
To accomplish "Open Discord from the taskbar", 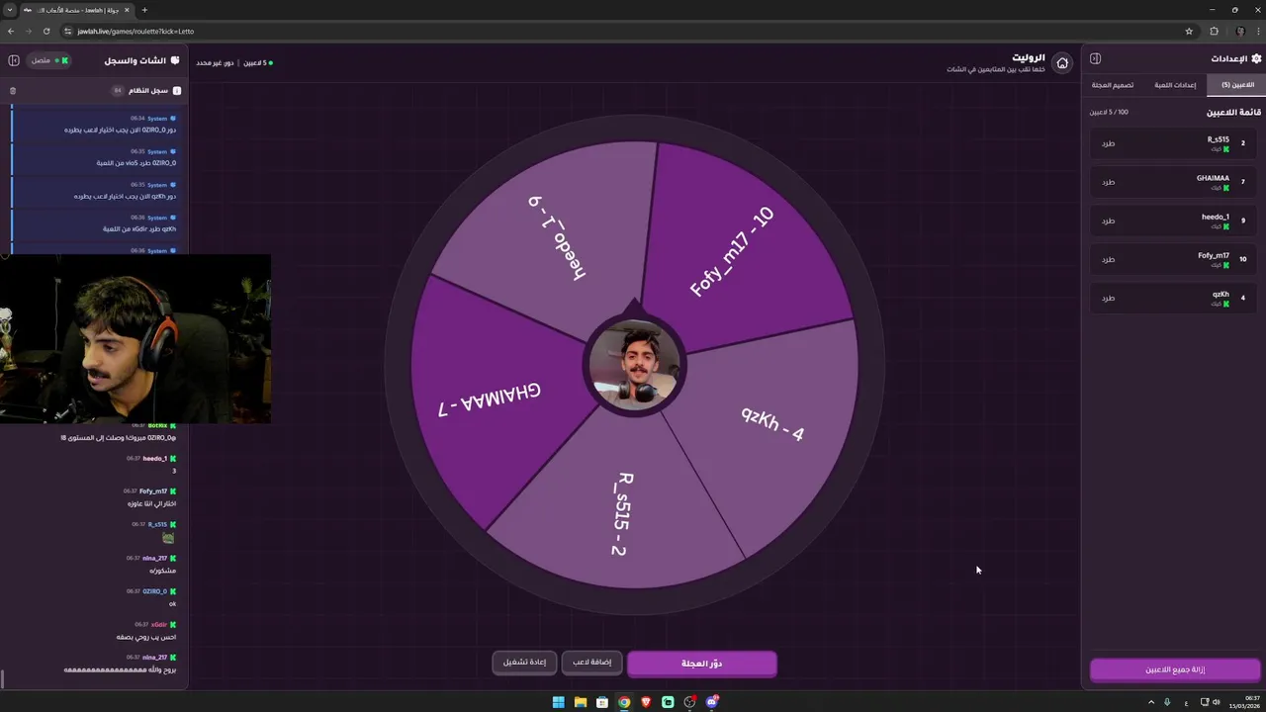I will click(x=712, y=702).
